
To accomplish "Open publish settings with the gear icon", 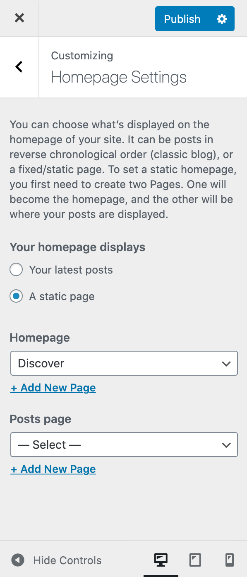I will click(x=222, y=19).
